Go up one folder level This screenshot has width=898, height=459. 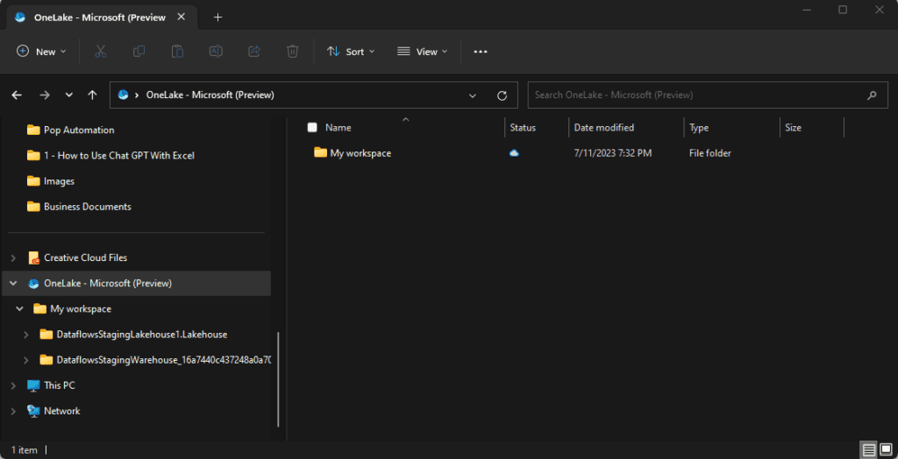92,95
